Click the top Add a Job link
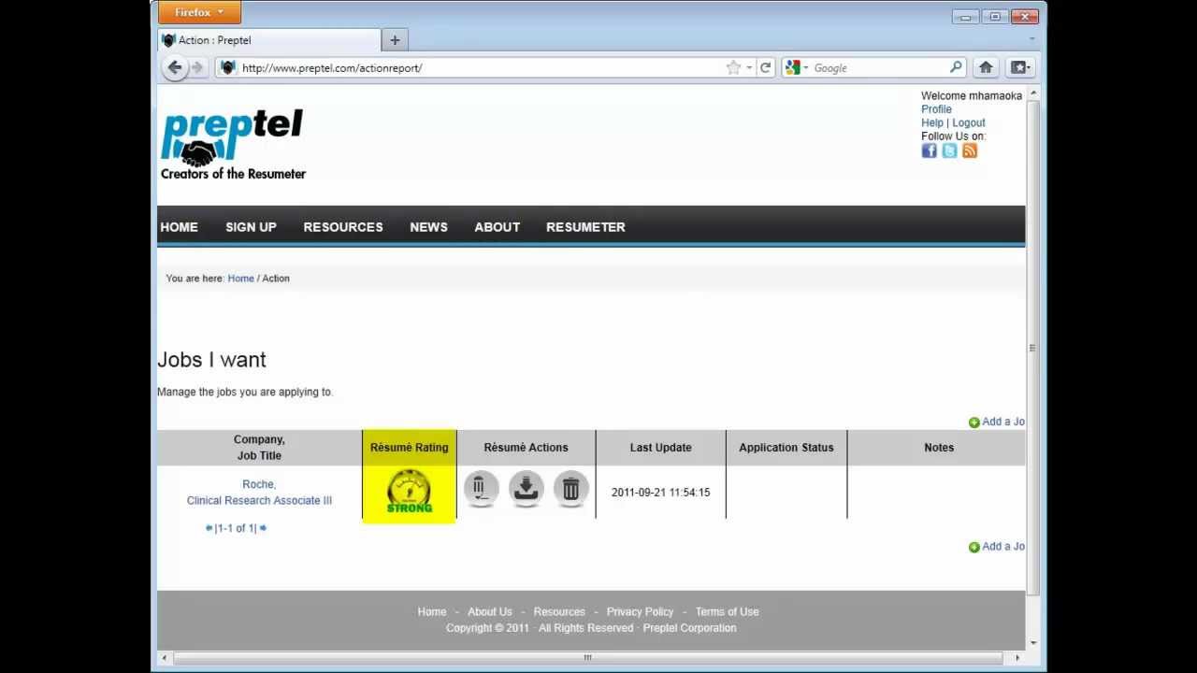Viewport: 1197px width, 673px height. click(997, 422)
